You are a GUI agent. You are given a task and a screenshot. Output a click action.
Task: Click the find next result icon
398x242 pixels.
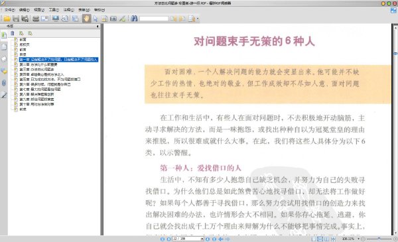[x=182, y=19]
